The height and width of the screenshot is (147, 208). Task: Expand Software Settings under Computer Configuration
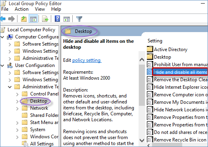pos(10,44)
